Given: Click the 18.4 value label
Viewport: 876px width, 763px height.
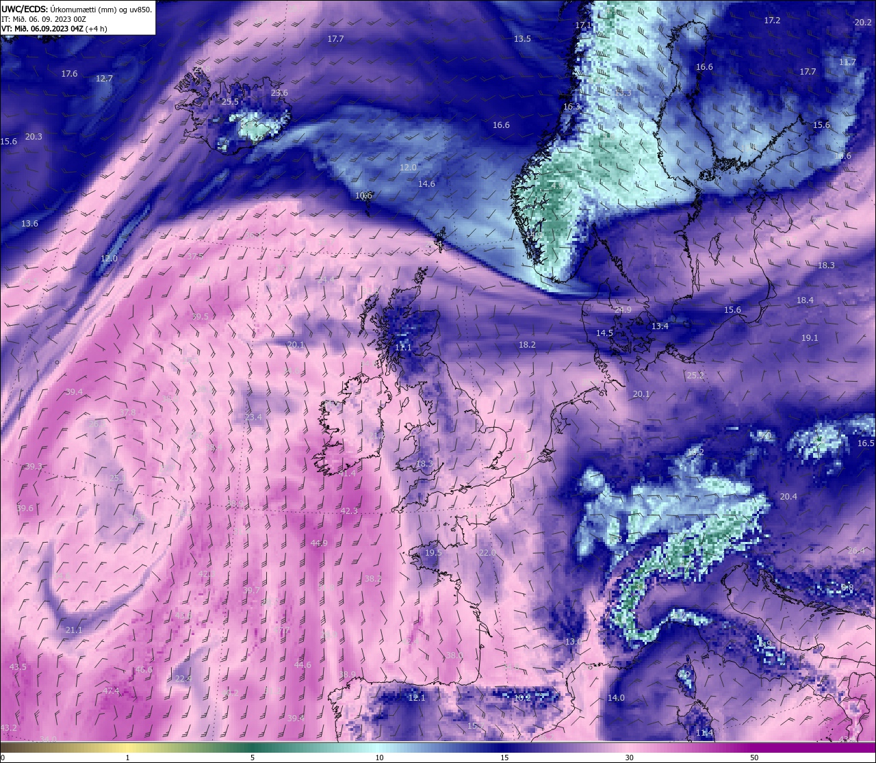Looking at the screenshot, I should pos(805,300).
